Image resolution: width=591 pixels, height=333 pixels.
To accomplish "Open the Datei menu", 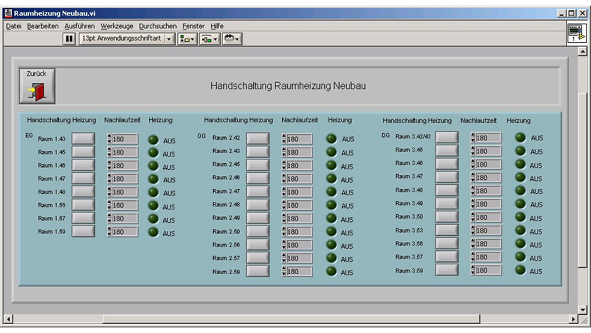I will [13, 26].
